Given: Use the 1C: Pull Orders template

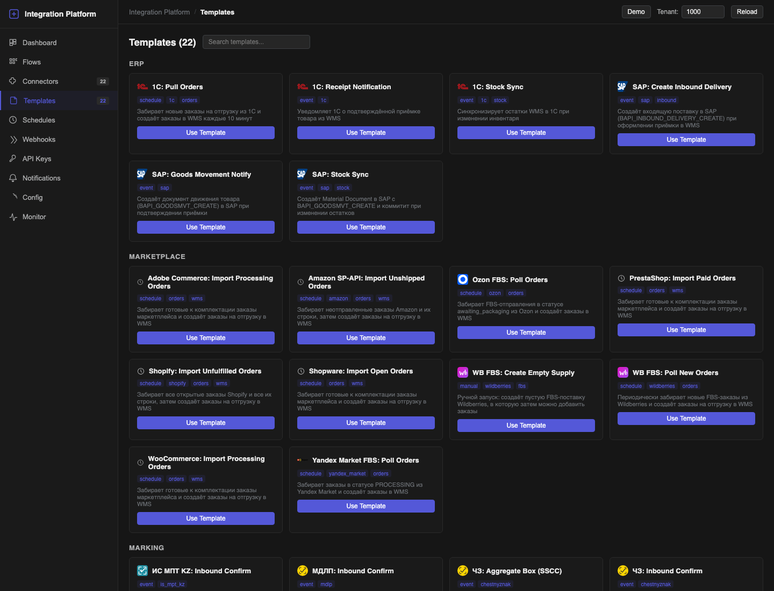Looking at the screenshot, I should pos(206,133).
